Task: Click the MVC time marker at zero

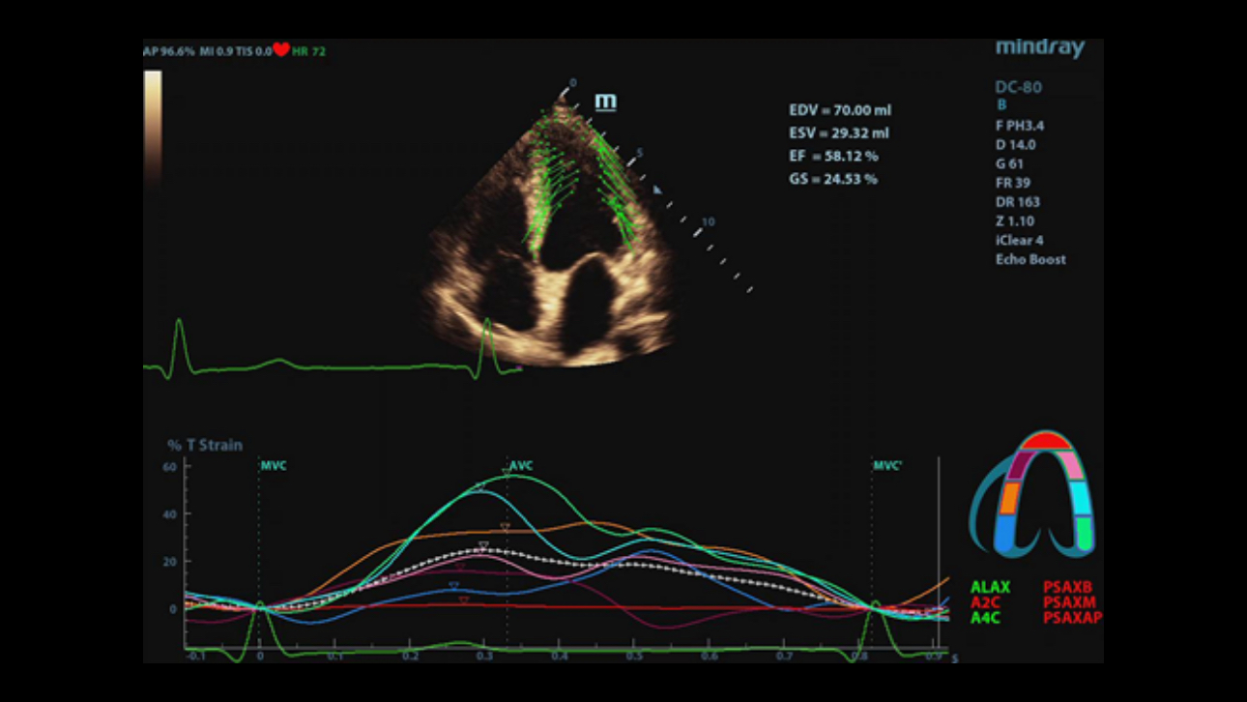Action: [274, 466]
